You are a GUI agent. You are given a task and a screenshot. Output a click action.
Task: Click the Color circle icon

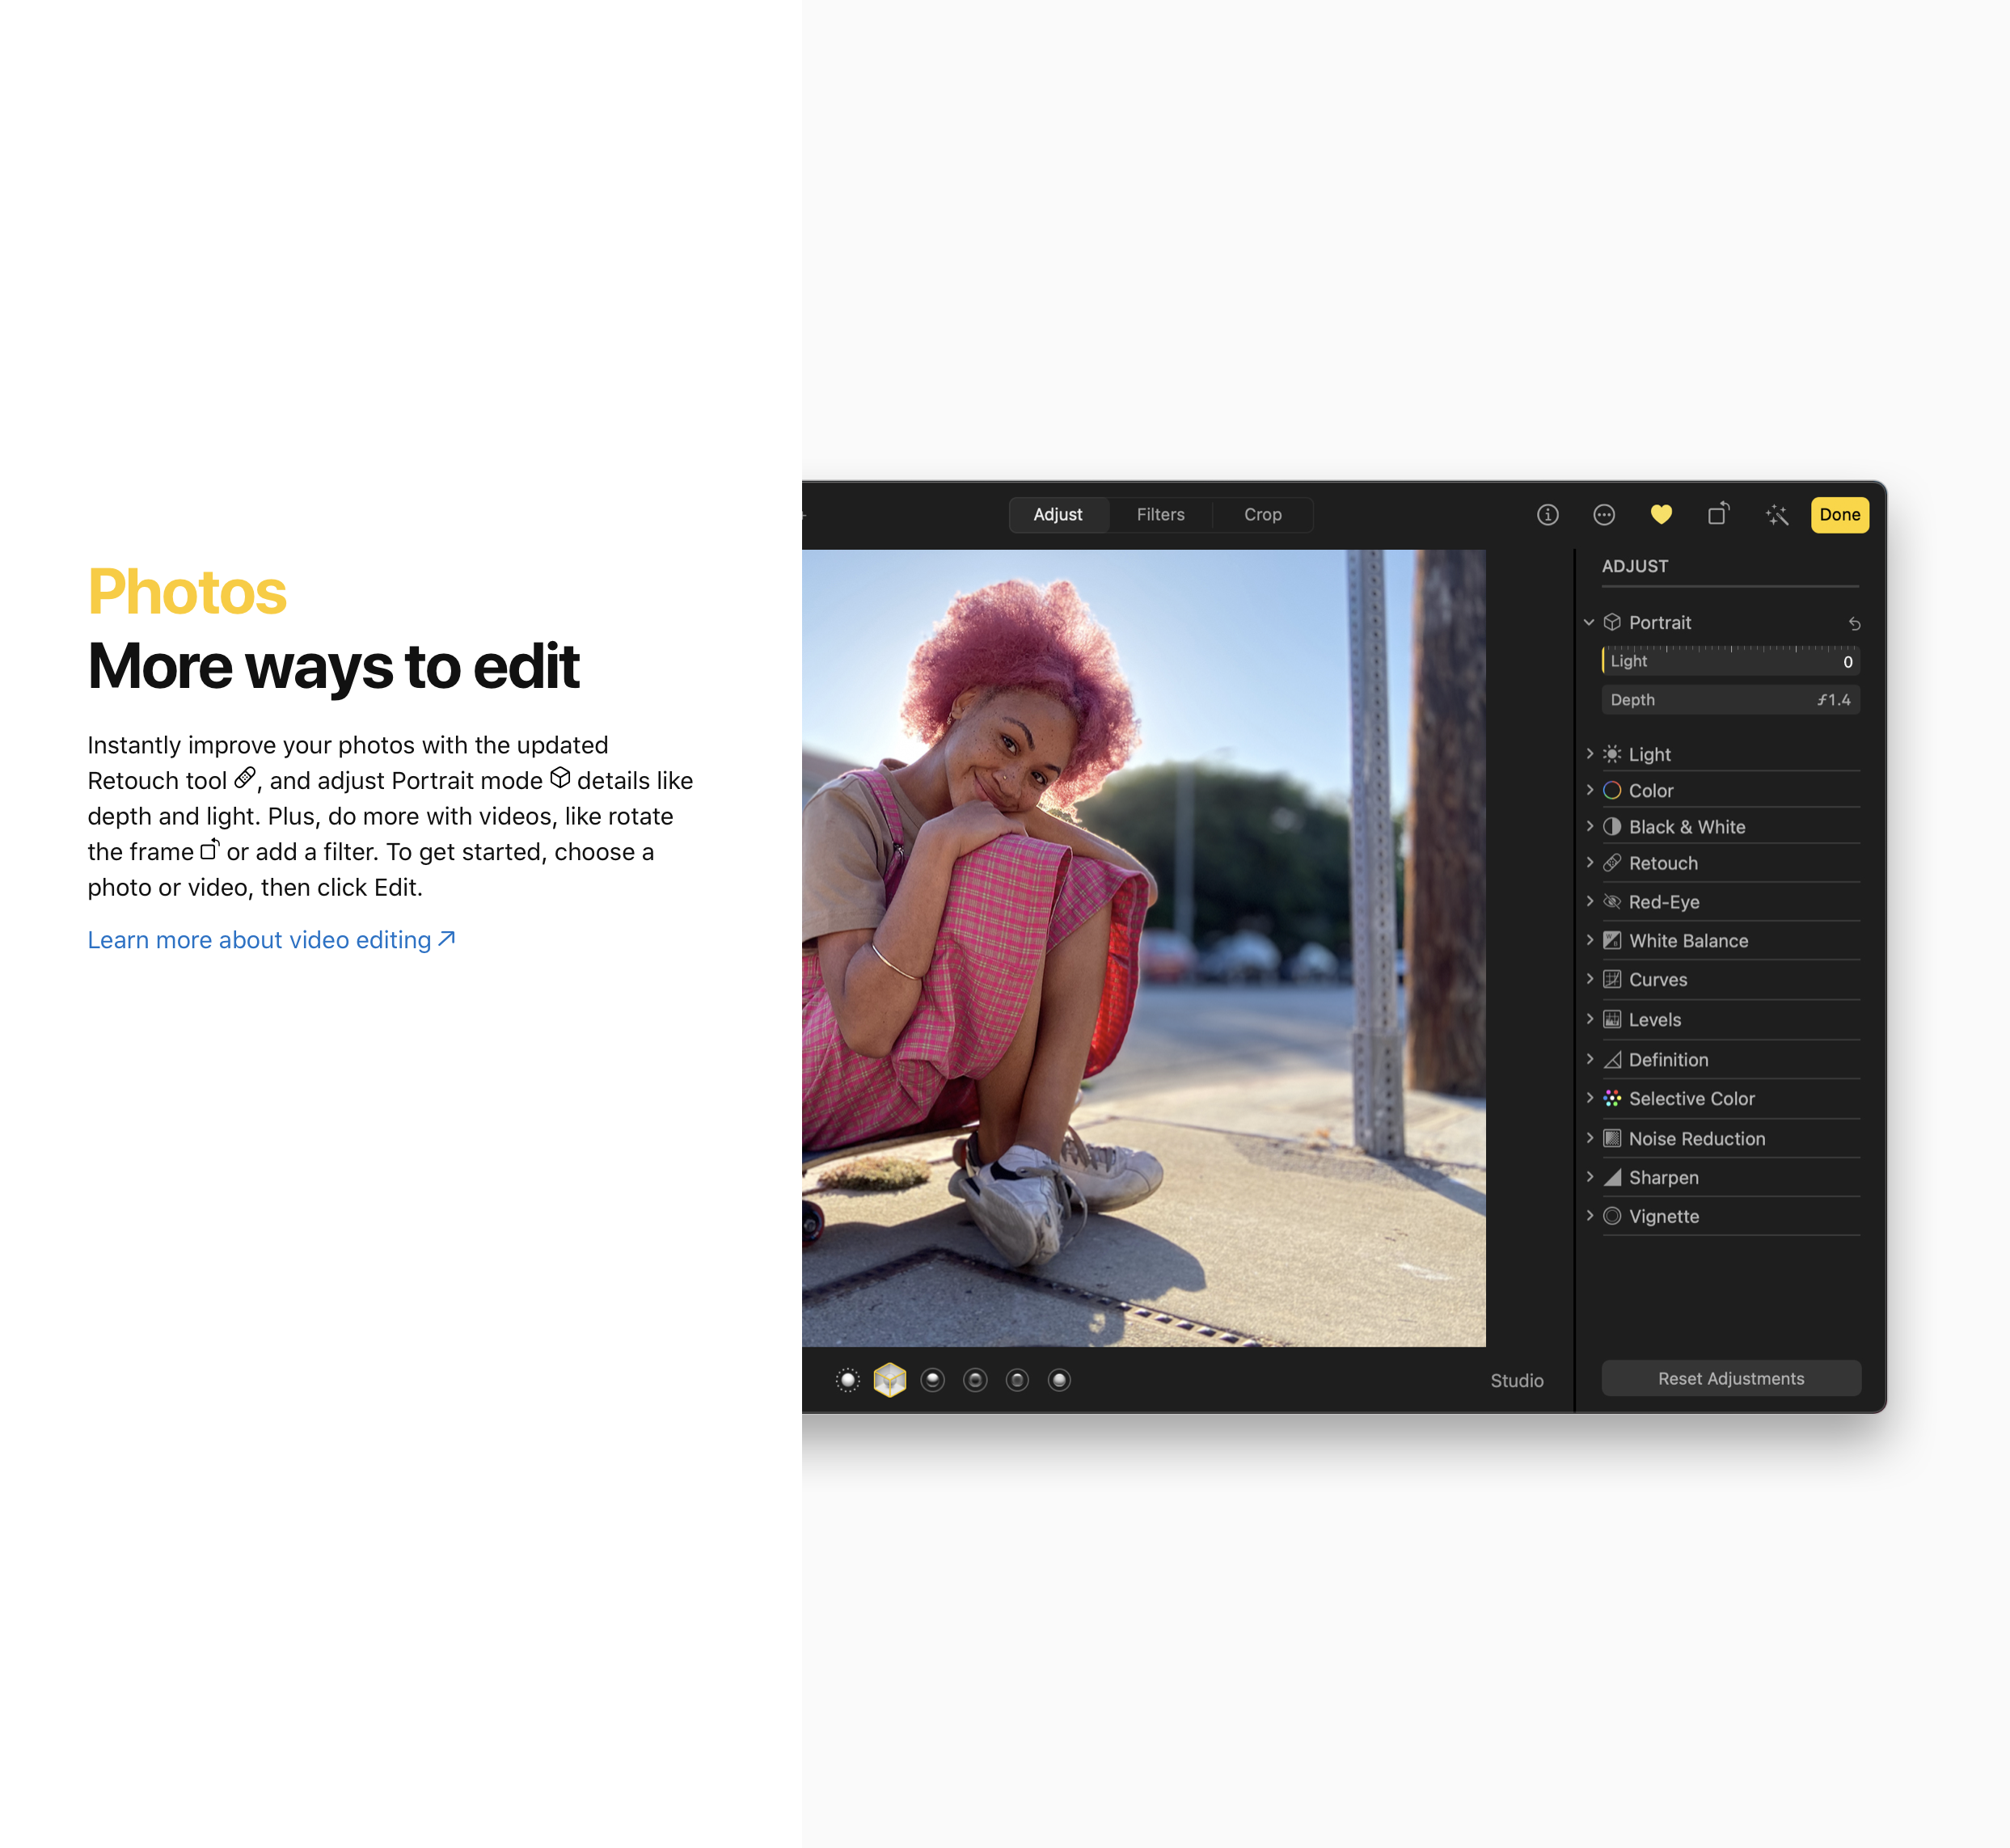click(1612, 790)
